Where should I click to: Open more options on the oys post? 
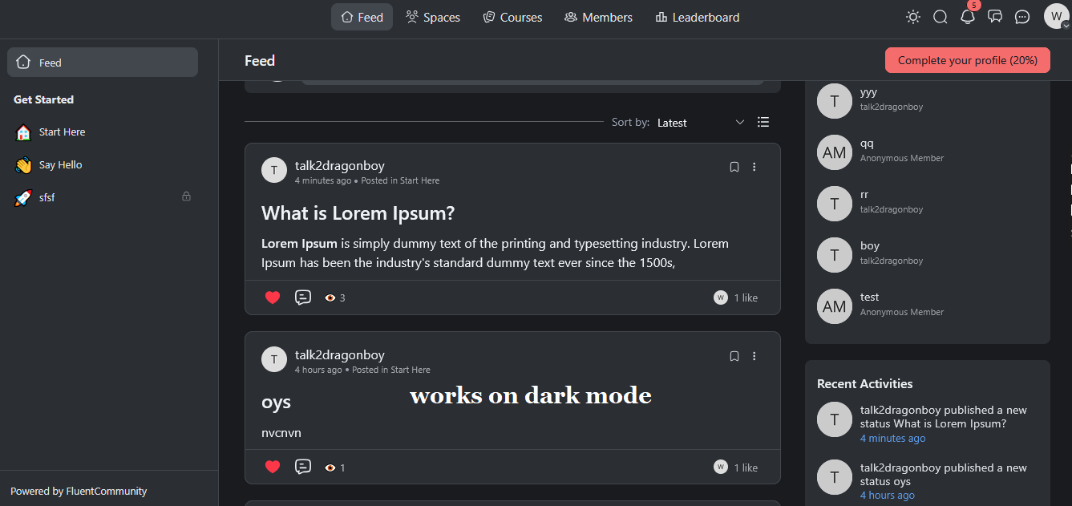[x=754, y=356]
